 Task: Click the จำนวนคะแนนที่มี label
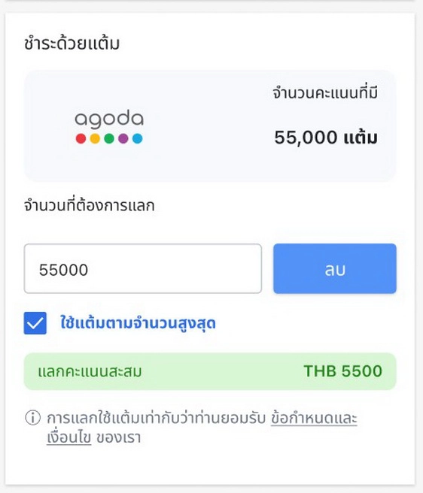tap(325, 93)
